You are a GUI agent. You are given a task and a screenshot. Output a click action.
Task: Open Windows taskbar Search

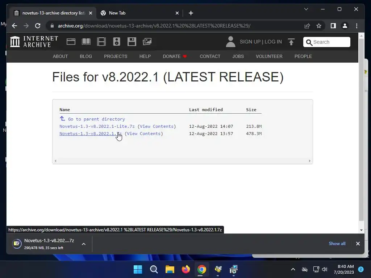click(x=154, y=269)
